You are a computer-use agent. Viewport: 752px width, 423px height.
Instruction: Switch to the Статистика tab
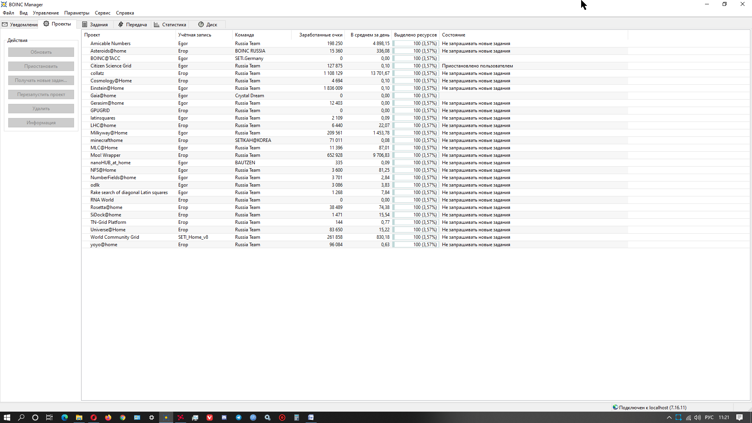pos(170,24)
